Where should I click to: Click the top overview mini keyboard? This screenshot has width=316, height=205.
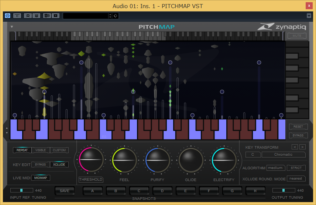click(148, 36)
